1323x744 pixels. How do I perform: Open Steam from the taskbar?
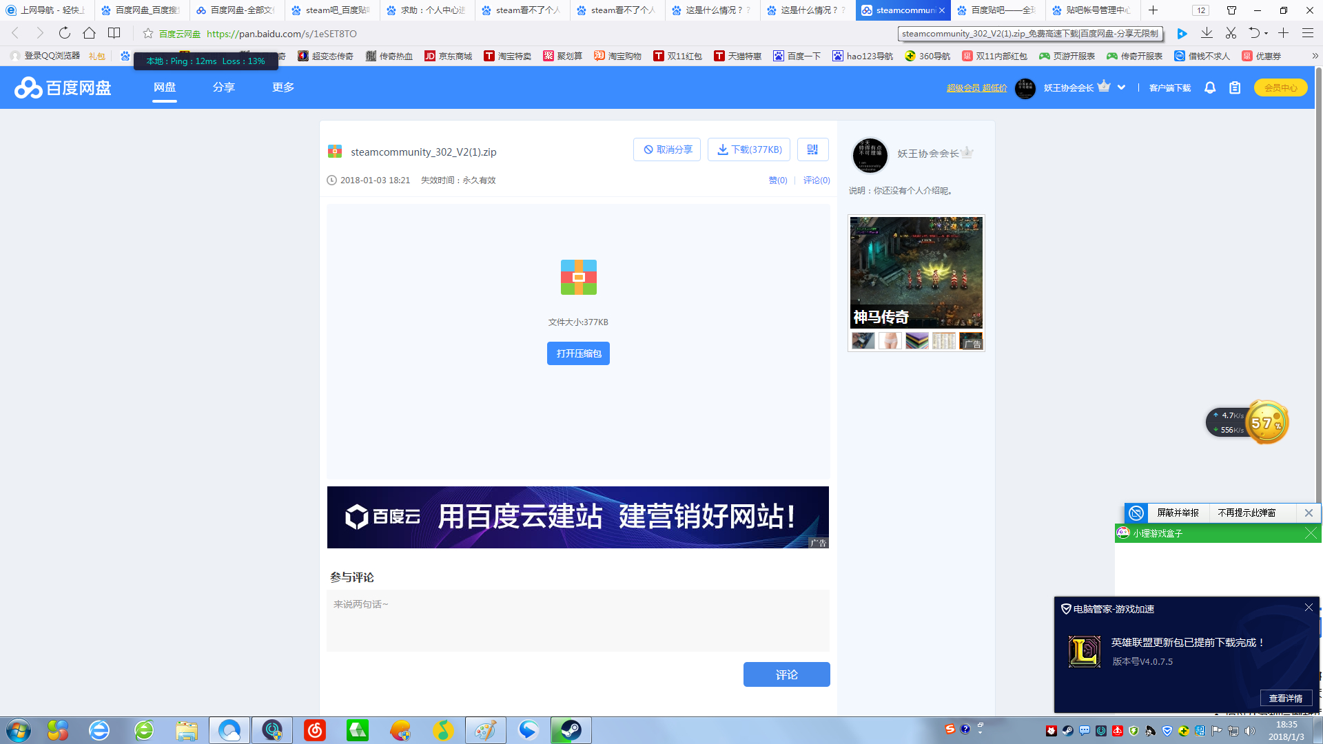571,730
